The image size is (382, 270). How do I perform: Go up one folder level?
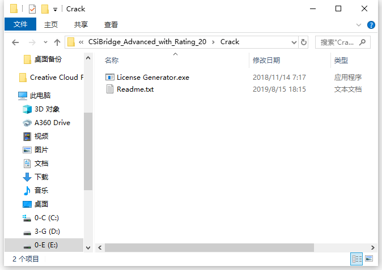pyautogui.click(x=57, y=42)
